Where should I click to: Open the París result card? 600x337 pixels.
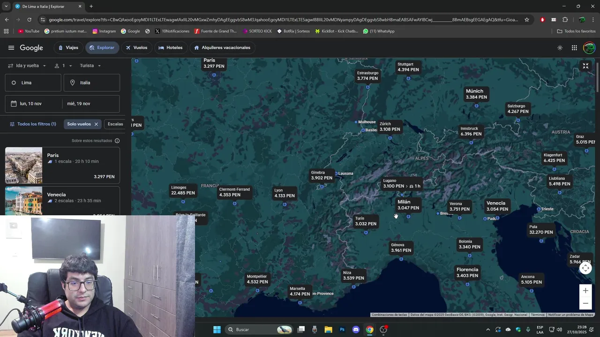[62, 165]
